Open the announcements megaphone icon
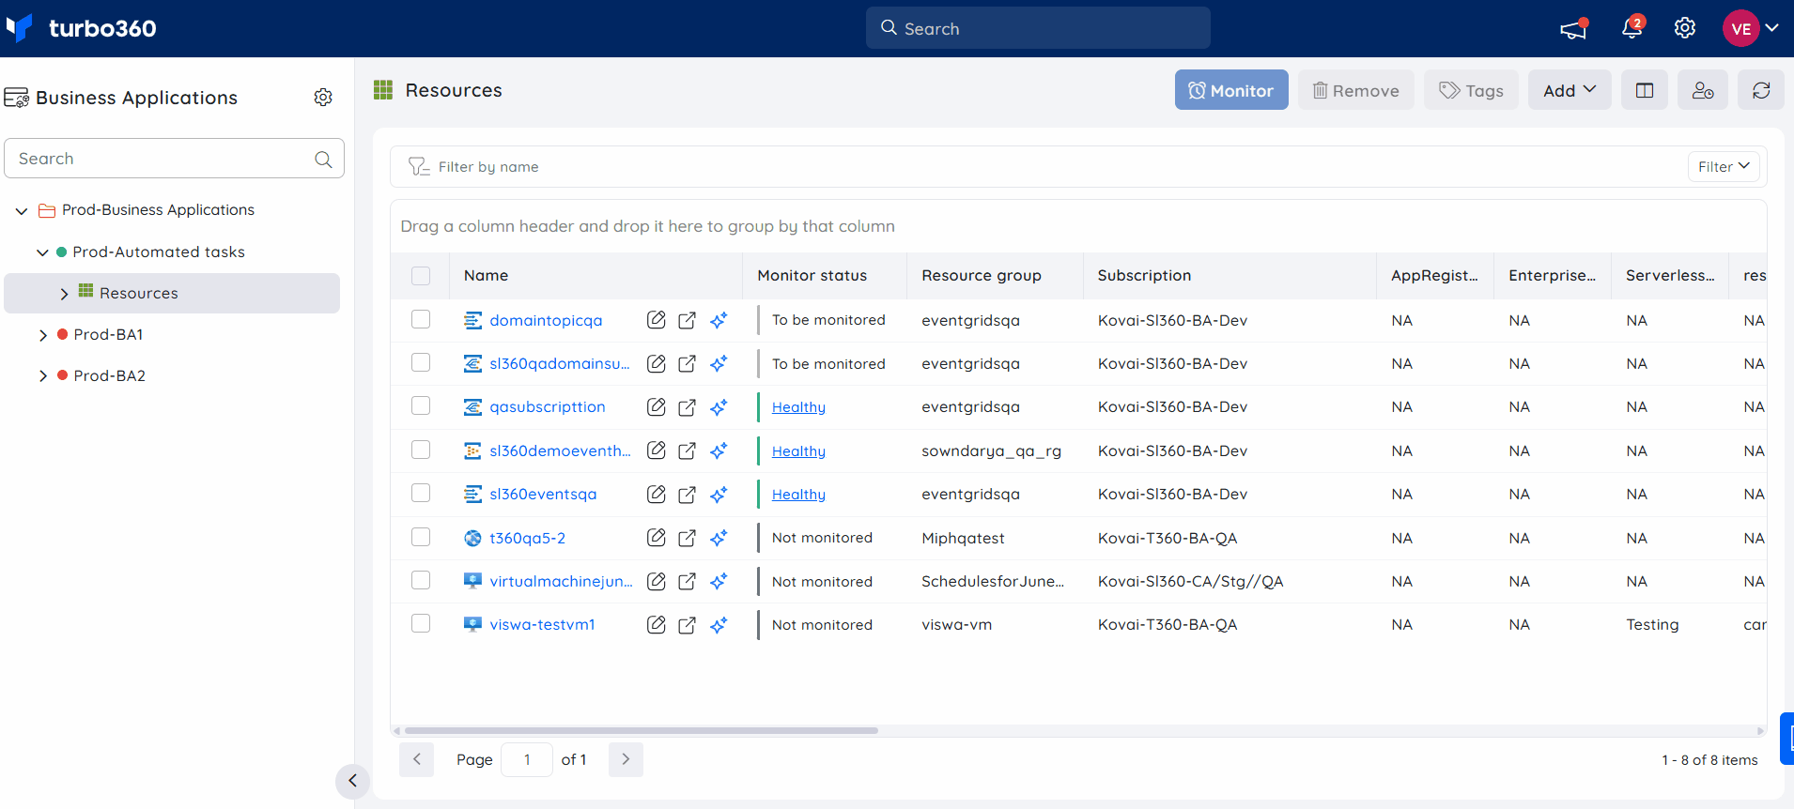 click(x=1573, y=29)
